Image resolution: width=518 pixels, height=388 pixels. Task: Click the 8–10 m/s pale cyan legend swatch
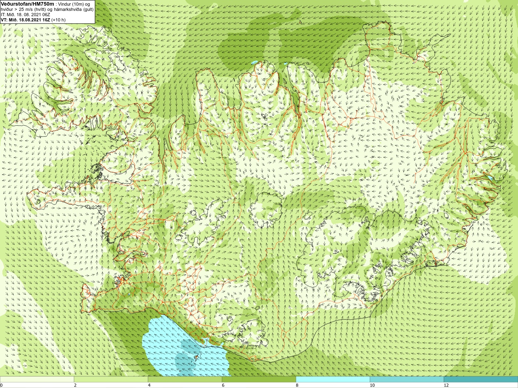coord(333,380)
